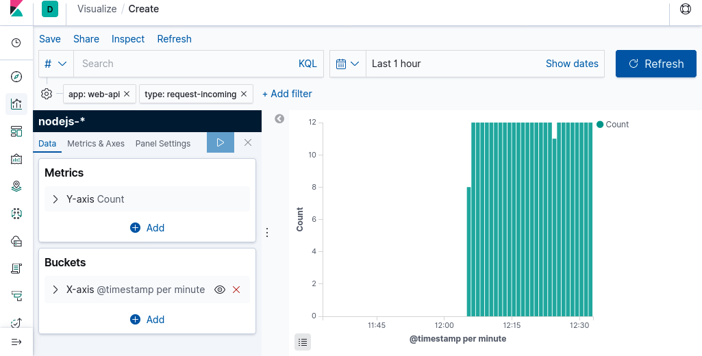
Task: Switch to Metrics & Axes tab
Action: (x=96, y=144)
